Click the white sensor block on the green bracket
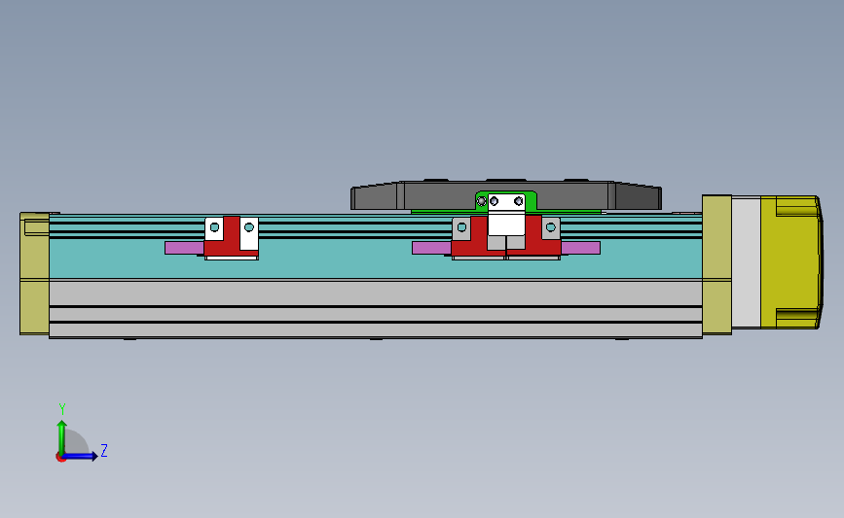 pos(506,215)
